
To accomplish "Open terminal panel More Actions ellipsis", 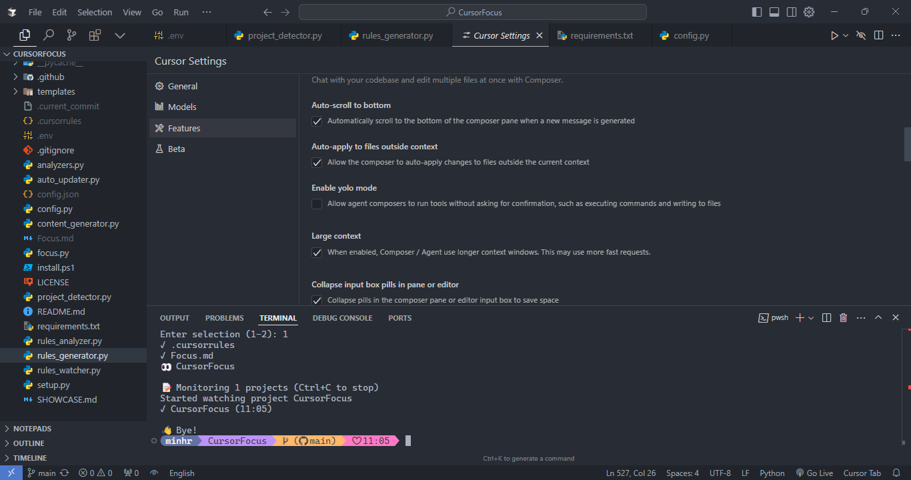I will [x=861, y=318].
